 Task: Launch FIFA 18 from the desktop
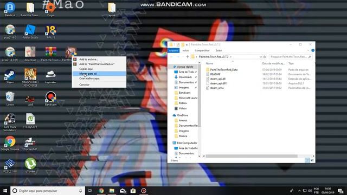(x=50, y=31)
